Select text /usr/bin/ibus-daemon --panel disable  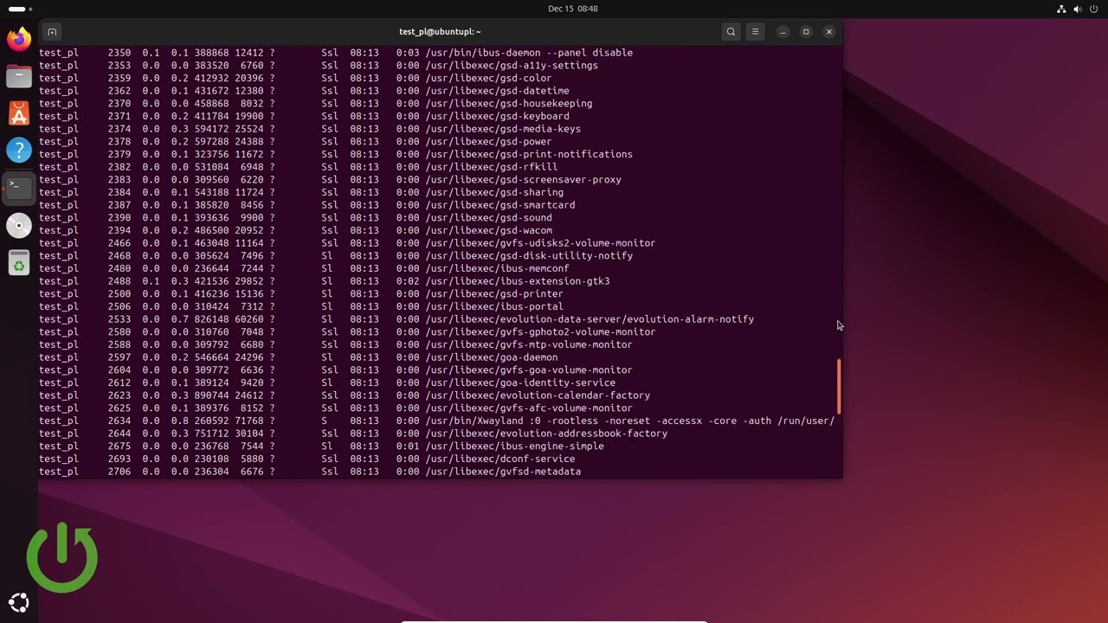(x=529, y=53)
